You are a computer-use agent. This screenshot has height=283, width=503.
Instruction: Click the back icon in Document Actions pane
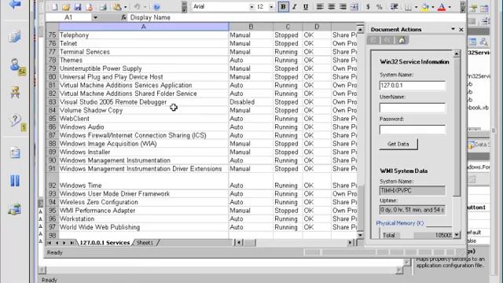coord(374,40)
